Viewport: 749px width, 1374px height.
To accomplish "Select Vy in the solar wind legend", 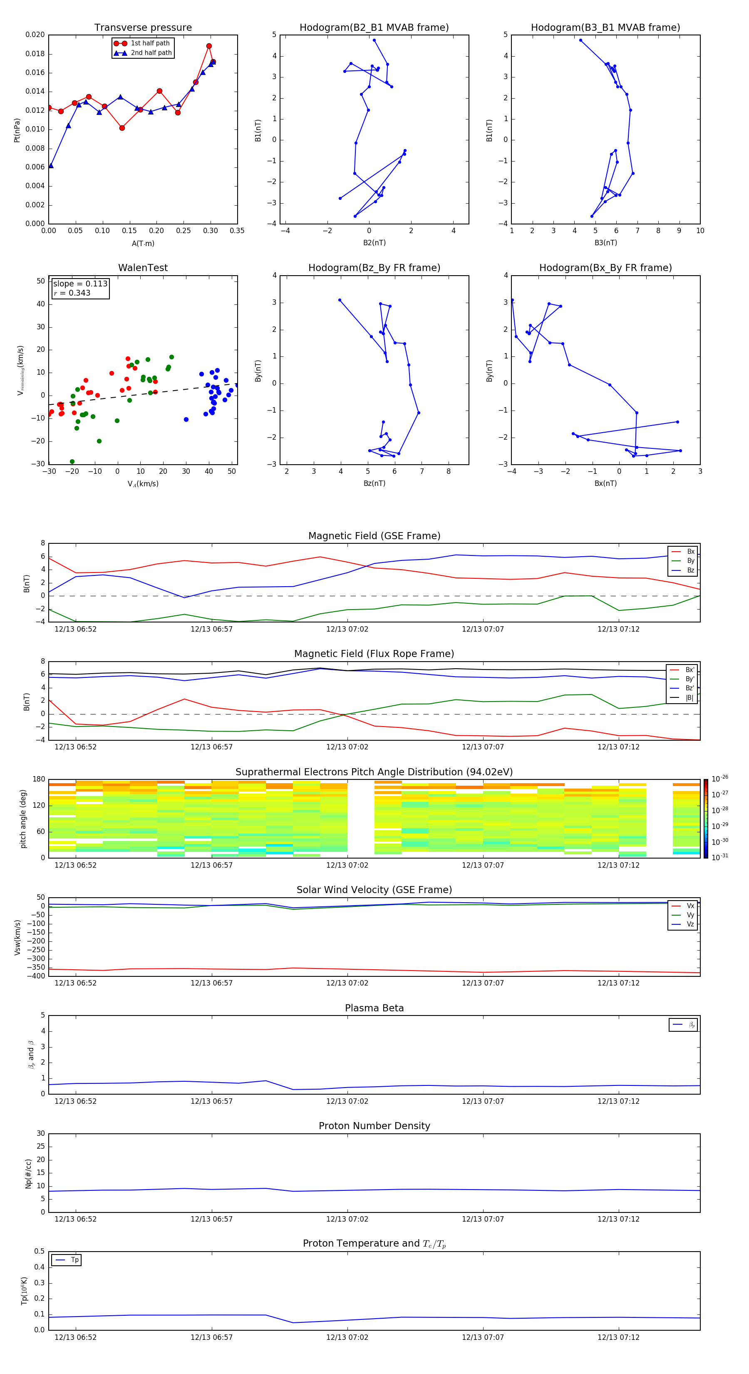I will tap(683, 915).
